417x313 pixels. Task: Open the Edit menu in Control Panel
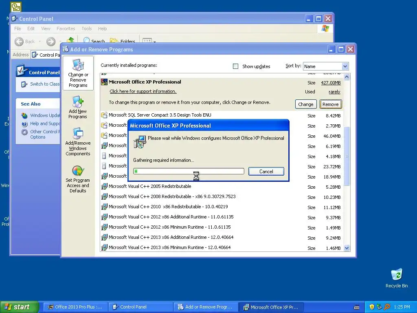click(x=31, y=29)
